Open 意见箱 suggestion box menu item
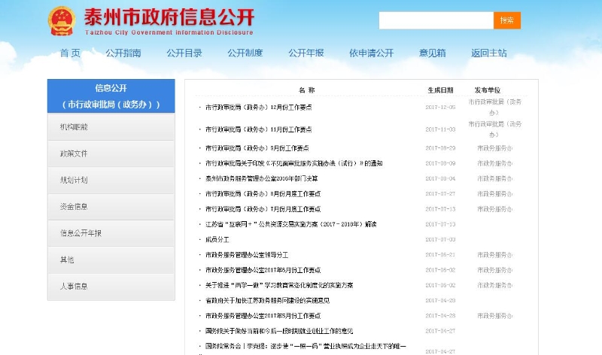 click(433, 53)
